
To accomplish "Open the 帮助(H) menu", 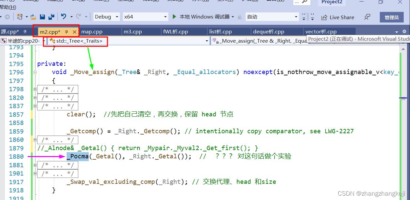I will pos(8,7).
